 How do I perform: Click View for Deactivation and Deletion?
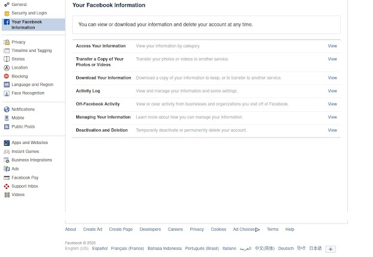coord(332,130)
